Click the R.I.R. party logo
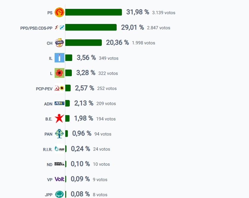249x198 pixels. coord(60,149)
